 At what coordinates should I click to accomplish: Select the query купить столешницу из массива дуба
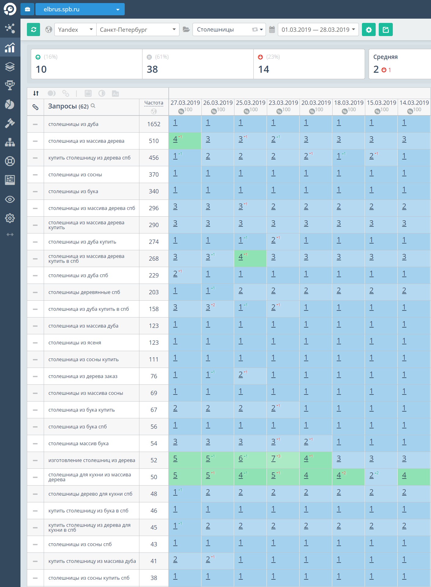pyautogui.click(x=92, y=561)
